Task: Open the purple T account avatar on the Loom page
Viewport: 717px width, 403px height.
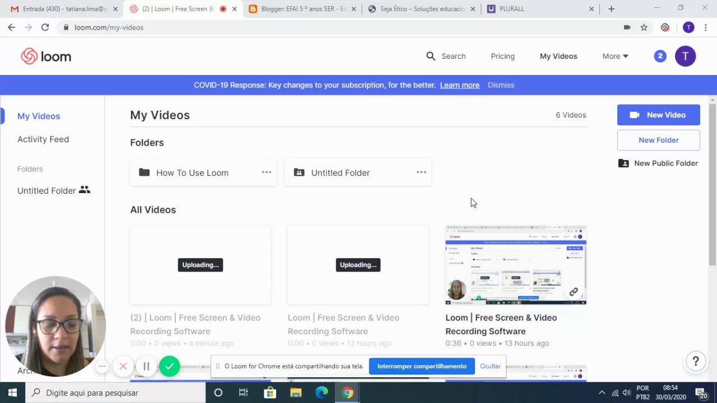Action: (x=685, y=56)
